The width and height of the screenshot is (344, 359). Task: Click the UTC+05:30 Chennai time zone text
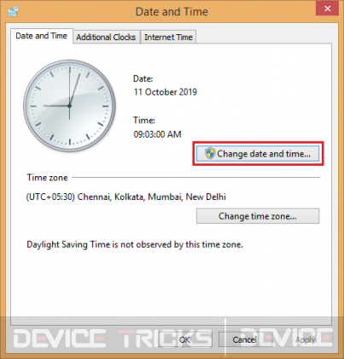(126, 197)
